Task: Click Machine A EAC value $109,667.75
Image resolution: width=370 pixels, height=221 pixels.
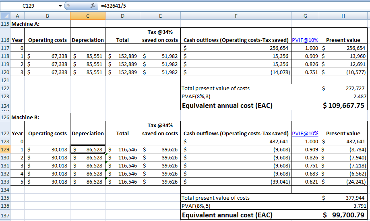Action: point(343,105)
